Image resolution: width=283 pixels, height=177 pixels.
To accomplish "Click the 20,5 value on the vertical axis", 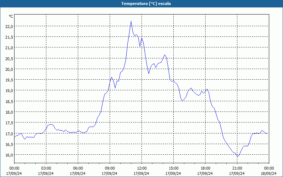I will point(9,58).
